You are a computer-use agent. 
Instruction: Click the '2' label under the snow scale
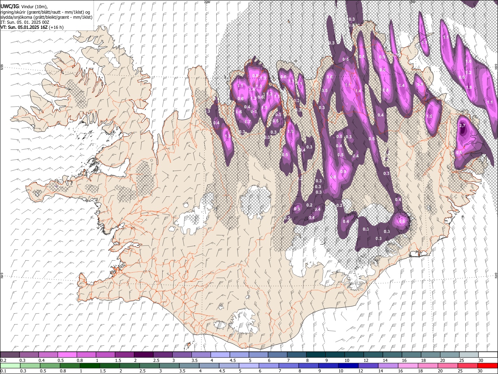pos(135,360)
